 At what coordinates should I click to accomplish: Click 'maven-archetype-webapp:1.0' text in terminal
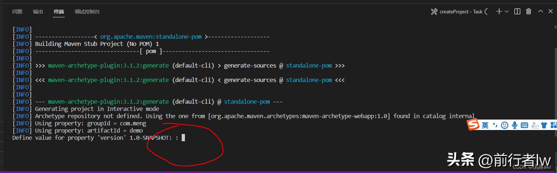tap(345, 116)
